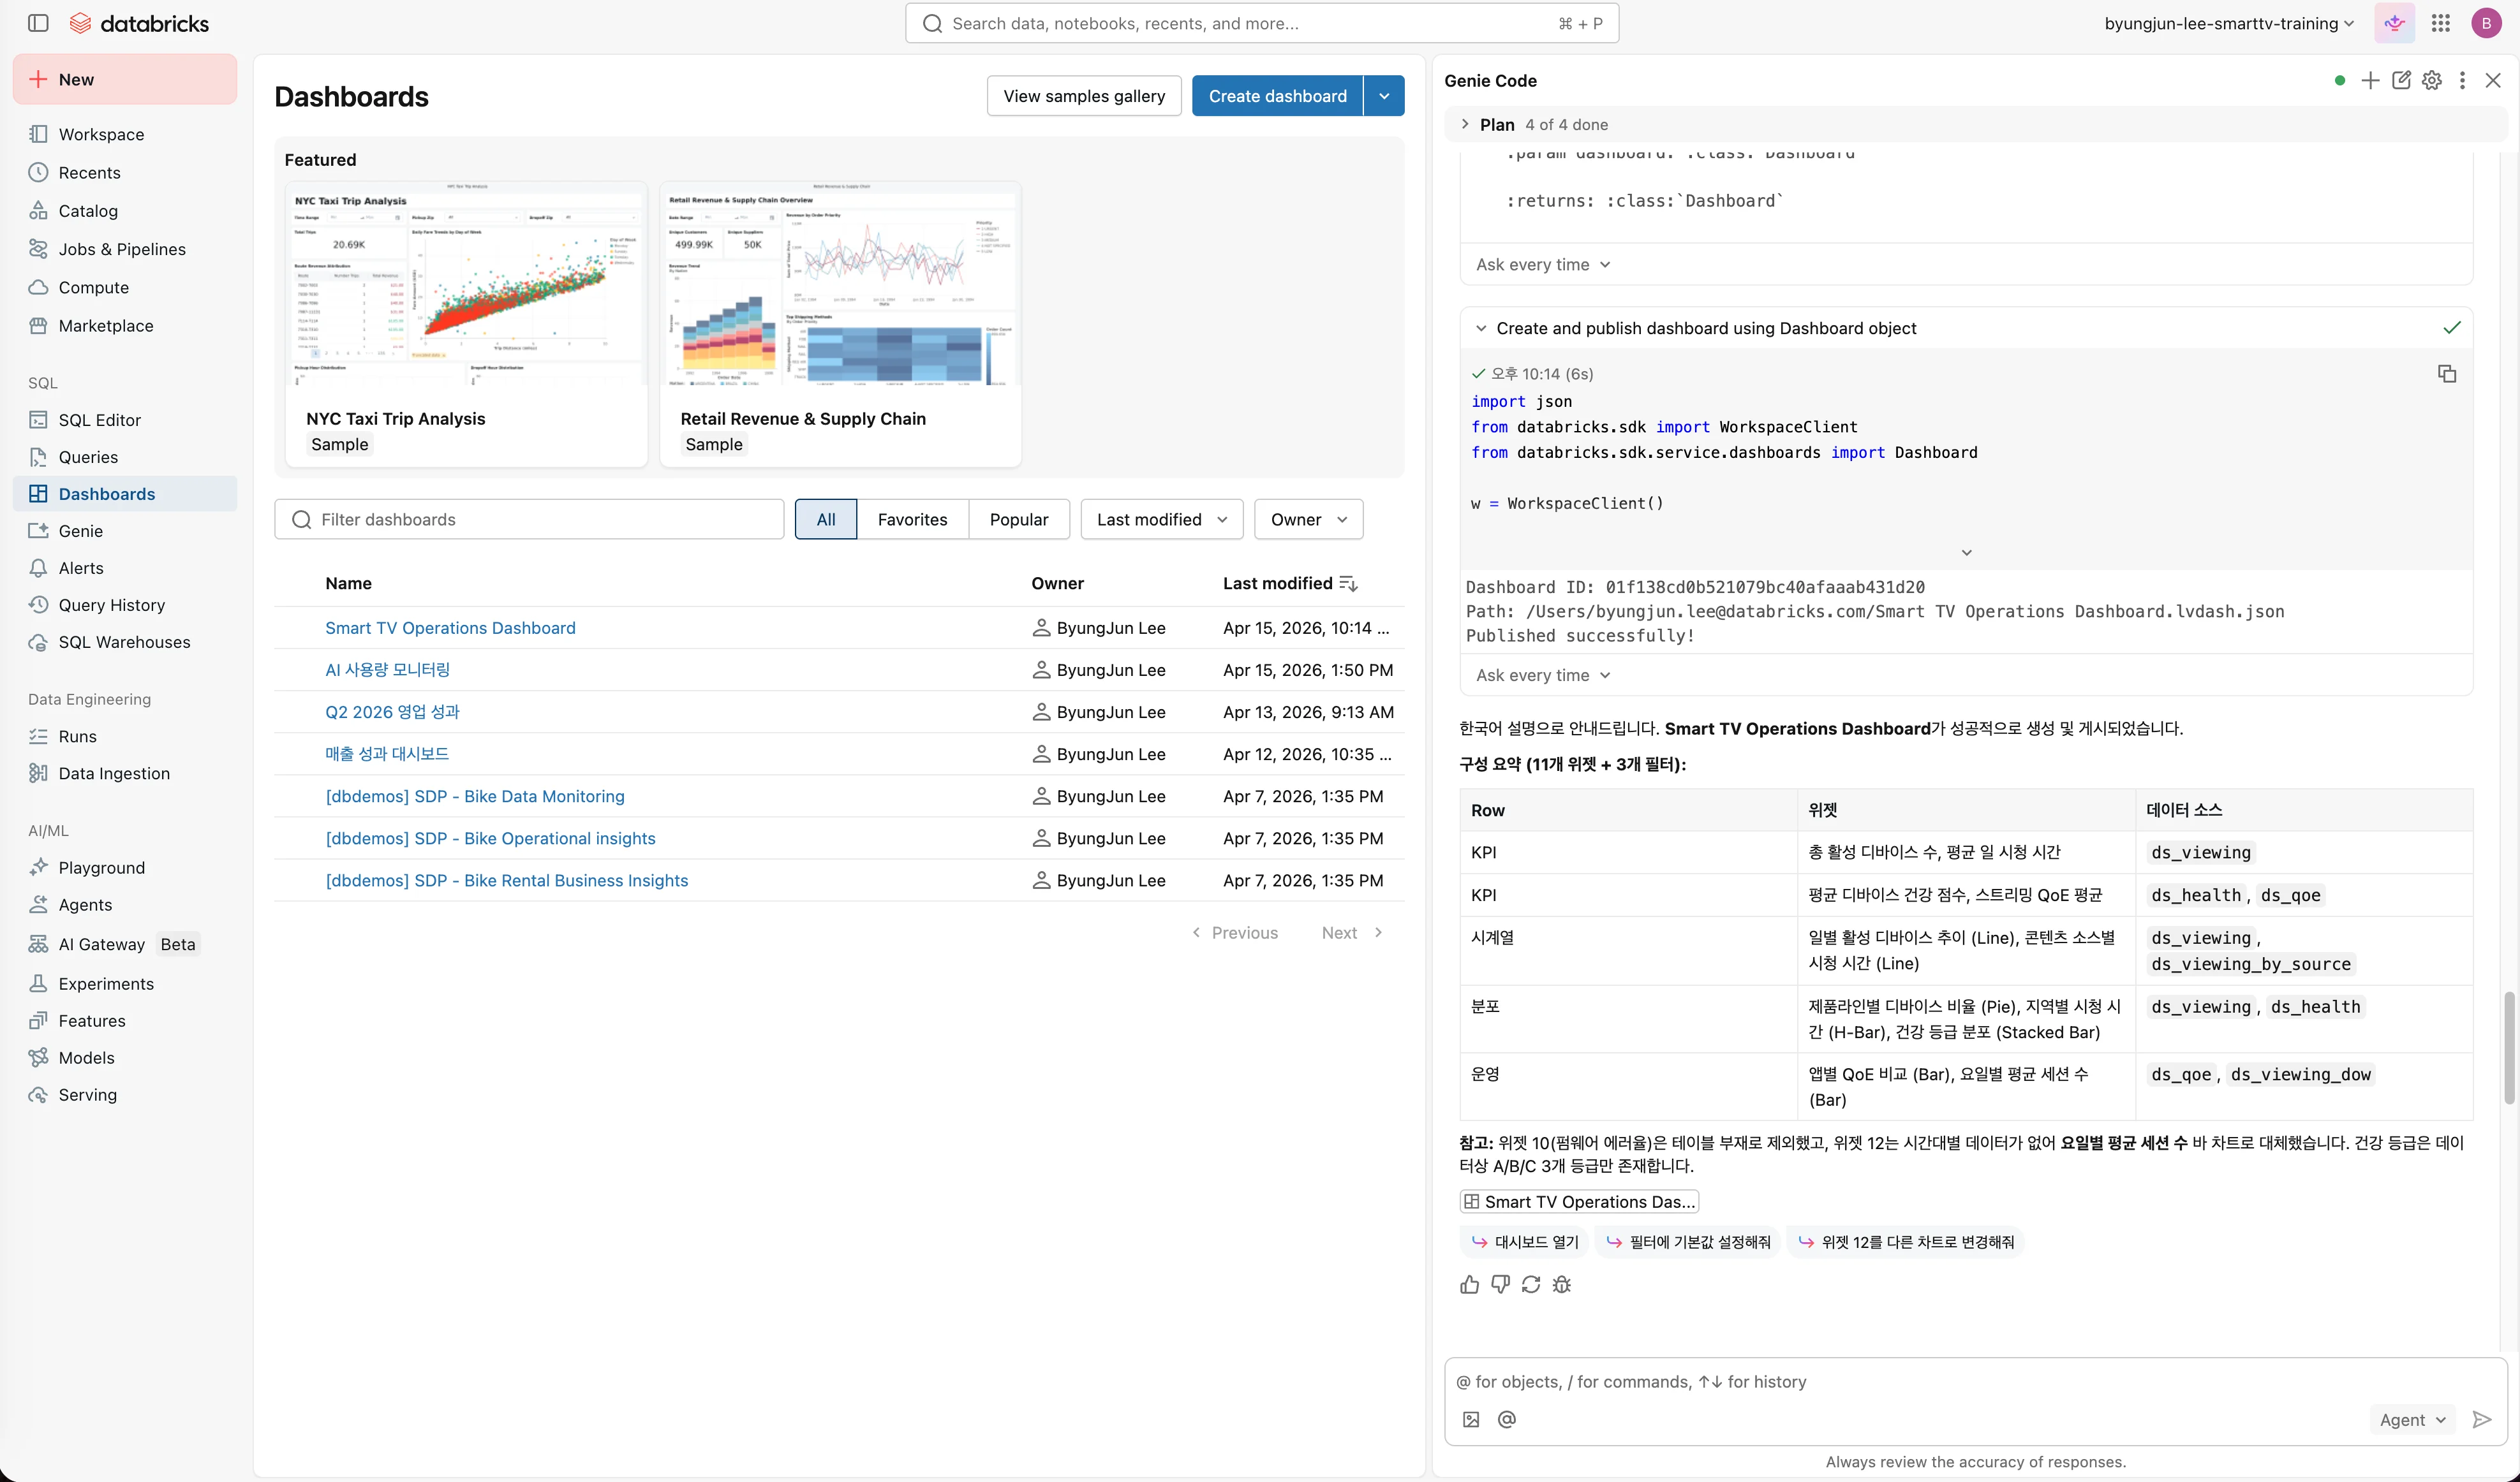Send the Genie Code prompt

coord(2482,1419)
